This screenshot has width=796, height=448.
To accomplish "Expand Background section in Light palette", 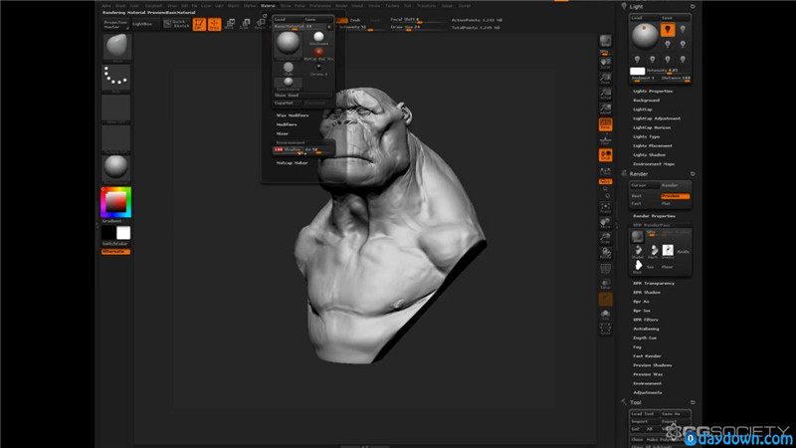I will tap(646, 101).
